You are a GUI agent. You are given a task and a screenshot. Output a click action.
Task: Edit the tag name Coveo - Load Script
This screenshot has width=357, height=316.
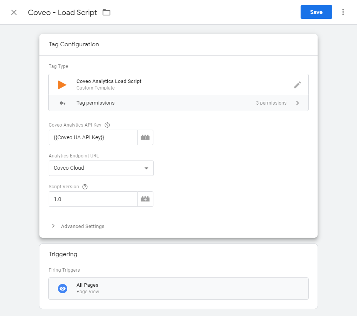click(x=62, y=12)
